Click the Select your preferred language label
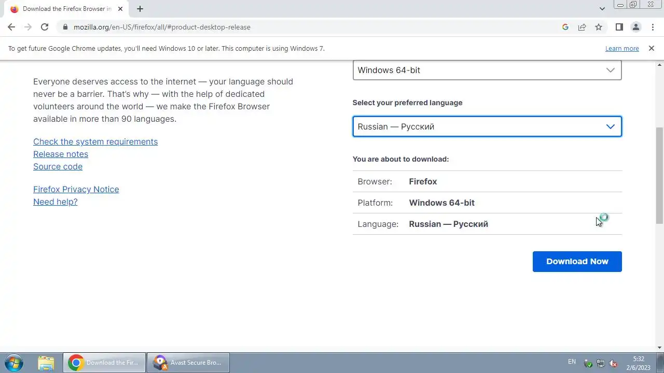 point(407,103)
